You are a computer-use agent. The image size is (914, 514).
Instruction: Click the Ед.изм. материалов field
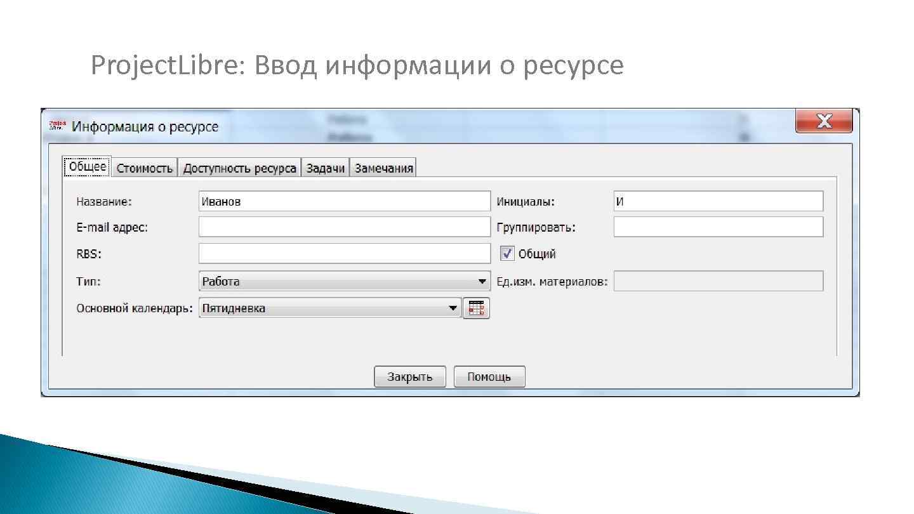pos(719,281)
